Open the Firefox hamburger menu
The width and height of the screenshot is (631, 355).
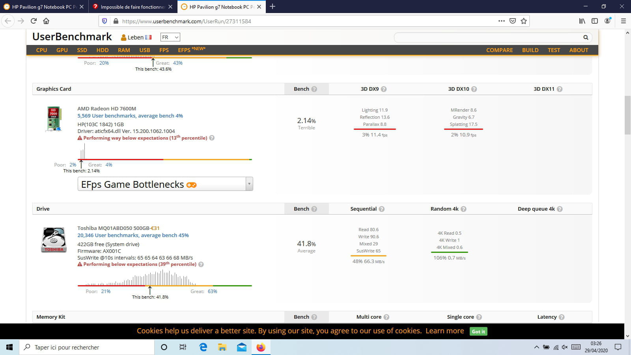click(x=623, y=21)
